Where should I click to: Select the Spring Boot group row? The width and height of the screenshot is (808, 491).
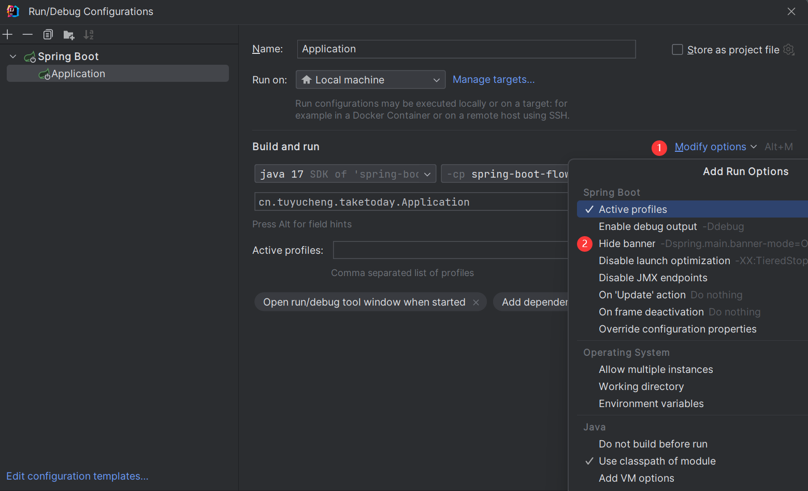(x=118, y=56)
